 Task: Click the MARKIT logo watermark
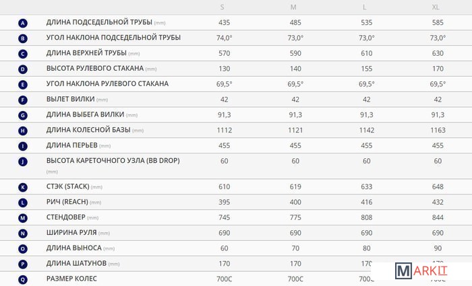[422, 271]
